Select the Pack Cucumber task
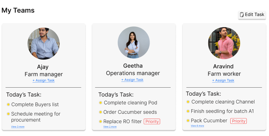The height and width of the screenshot is (136, 269). [209, 121]
